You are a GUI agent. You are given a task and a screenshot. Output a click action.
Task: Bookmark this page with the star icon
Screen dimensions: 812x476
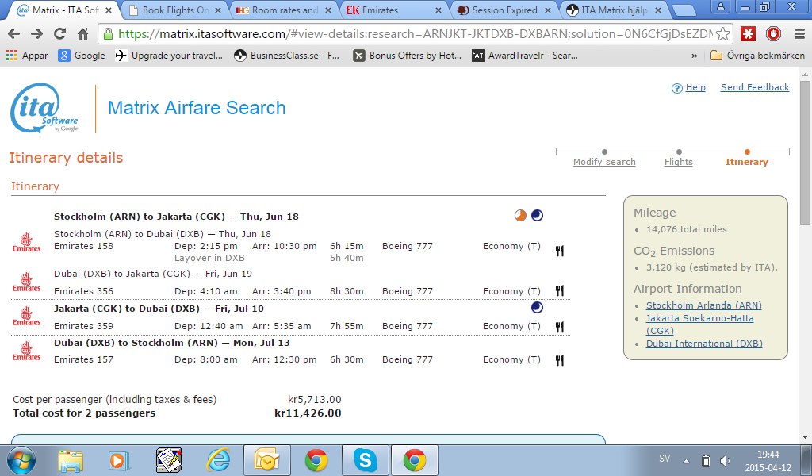click(x=722, y=34)
